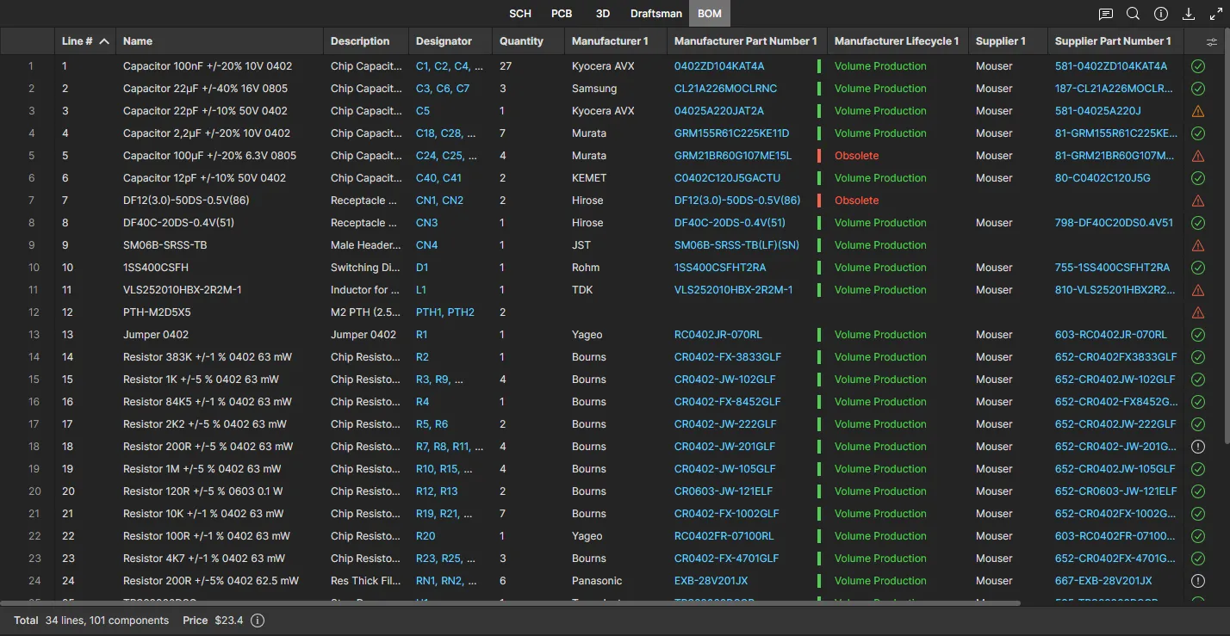Toggle fullscreen with the expand icon
The height and width of the screenshot is (636, 1230).
point(1215,14)
